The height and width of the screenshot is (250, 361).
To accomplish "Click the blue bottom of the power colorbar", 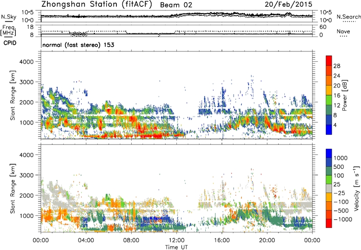I will 329,130.
